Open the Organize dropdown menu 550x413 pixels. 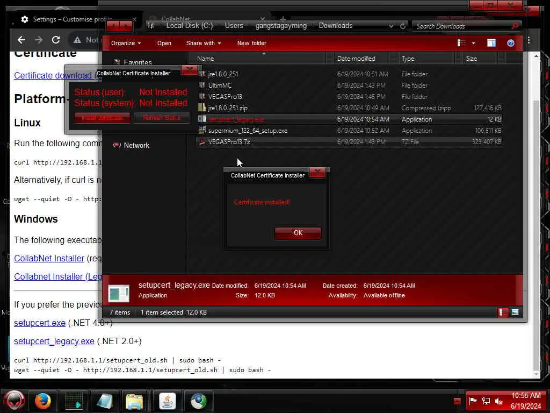126,43
